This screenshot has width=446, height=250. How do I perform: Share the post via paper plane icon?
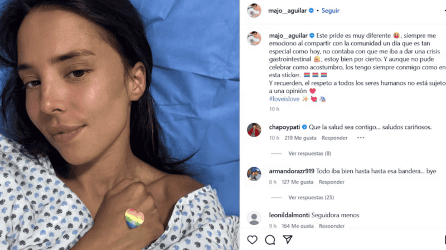pyautogui.click(x=288, y=239)
